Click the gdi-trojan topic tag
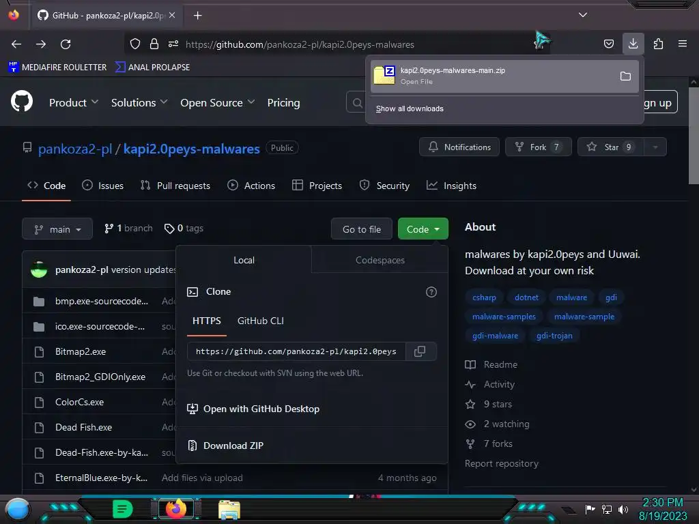This screenshot has height=524, width=699. click(x=554, y=336)
